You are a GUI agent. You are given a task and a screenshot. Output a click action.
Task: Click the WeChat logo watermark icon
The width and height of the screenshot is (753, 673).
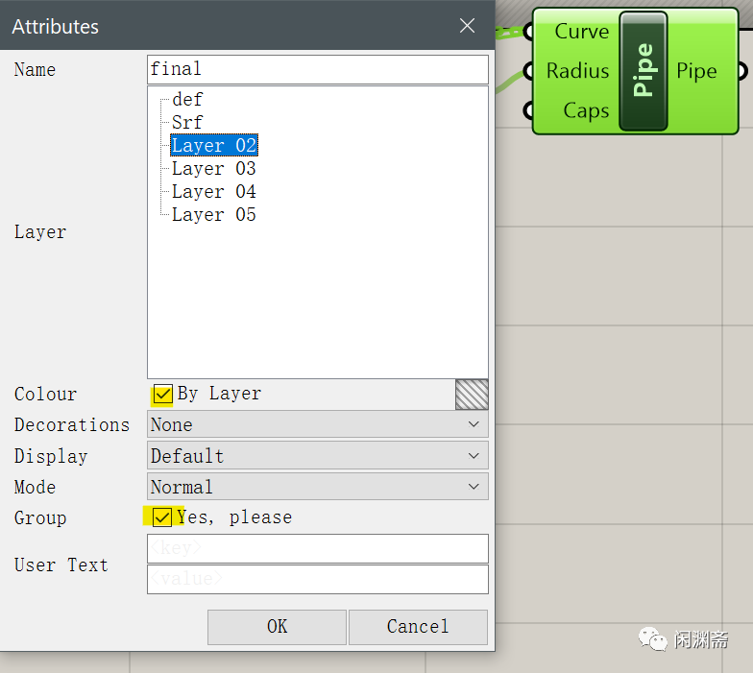pyautogui.click(x=653, y=639)
